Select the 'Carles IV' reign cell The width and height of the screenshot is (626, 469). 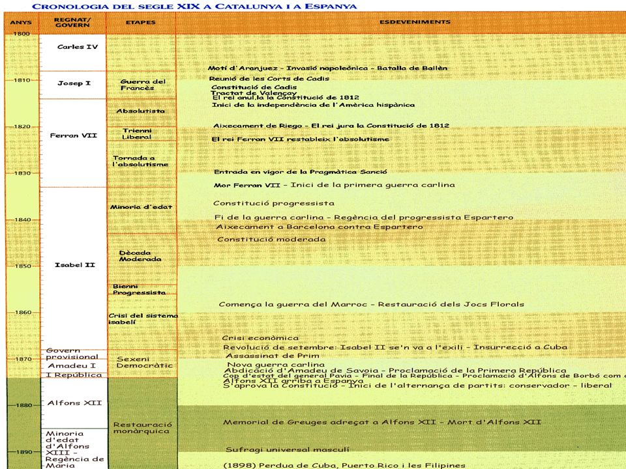[x=72, y=53]
